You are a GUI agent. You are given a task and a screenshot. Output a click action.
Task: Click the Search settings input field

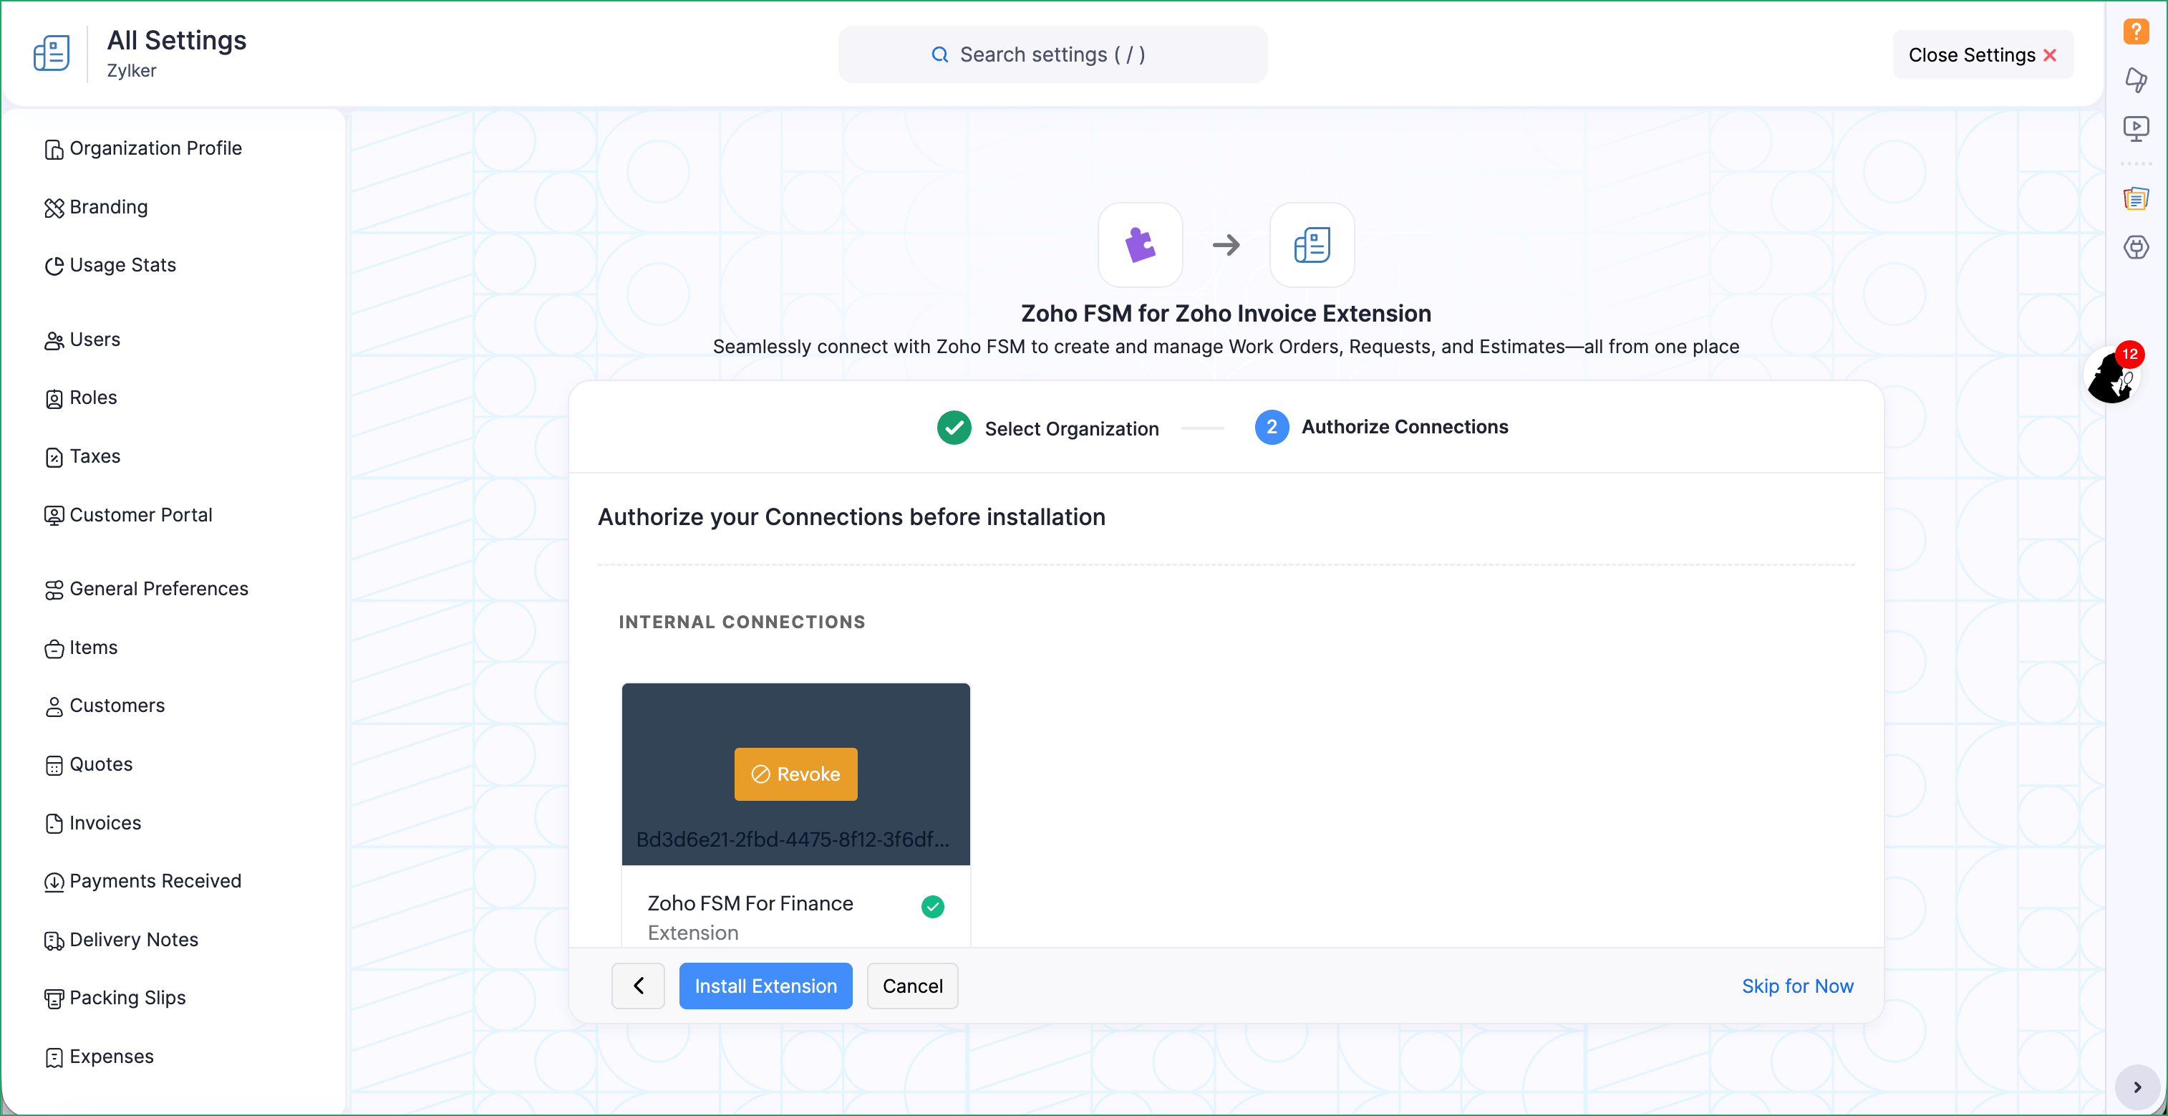click(x=1052, y=54)
